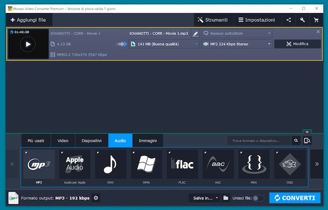The height and width of the screenshot is (210, 328).
Task: Open the MP2 224 Kbps Stereo dropdown
Action: click(237, 44)
